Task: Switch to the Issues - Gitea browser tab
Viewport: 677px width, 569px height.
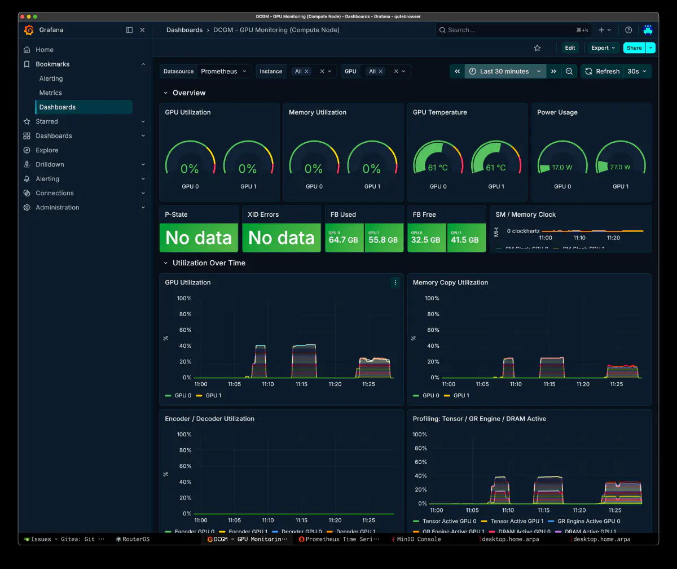Action: pos(63,539)
